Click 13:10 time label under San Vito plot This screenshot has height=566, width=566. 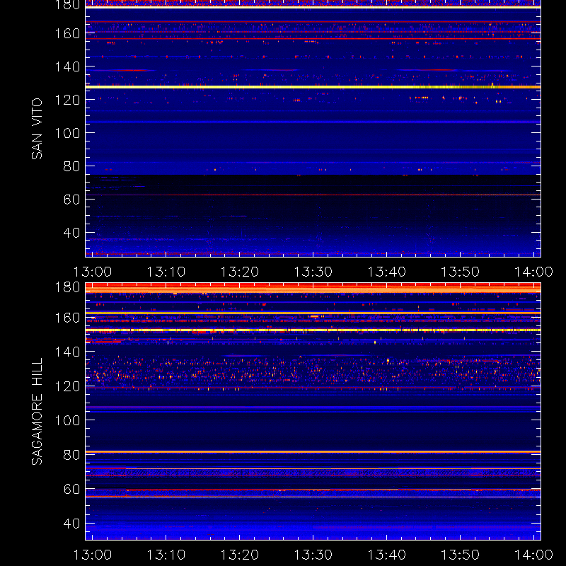[x=166, y=272]
